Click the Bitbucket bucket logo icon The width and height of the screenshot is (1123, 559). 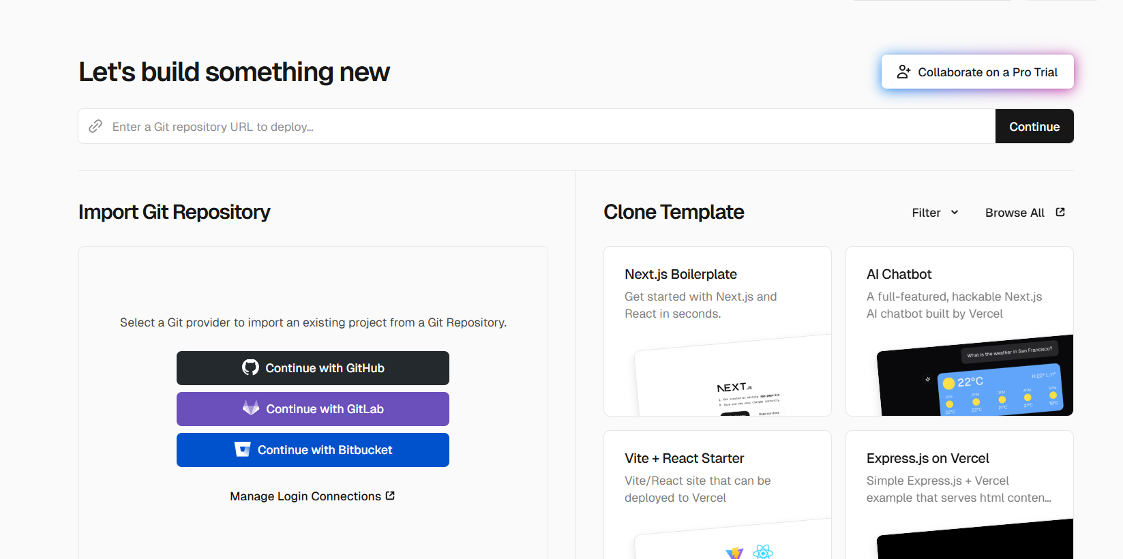coord(242,449)
